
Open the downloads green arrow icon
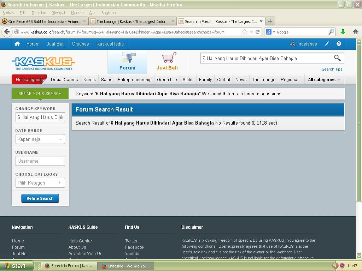(x=343, y=32)
